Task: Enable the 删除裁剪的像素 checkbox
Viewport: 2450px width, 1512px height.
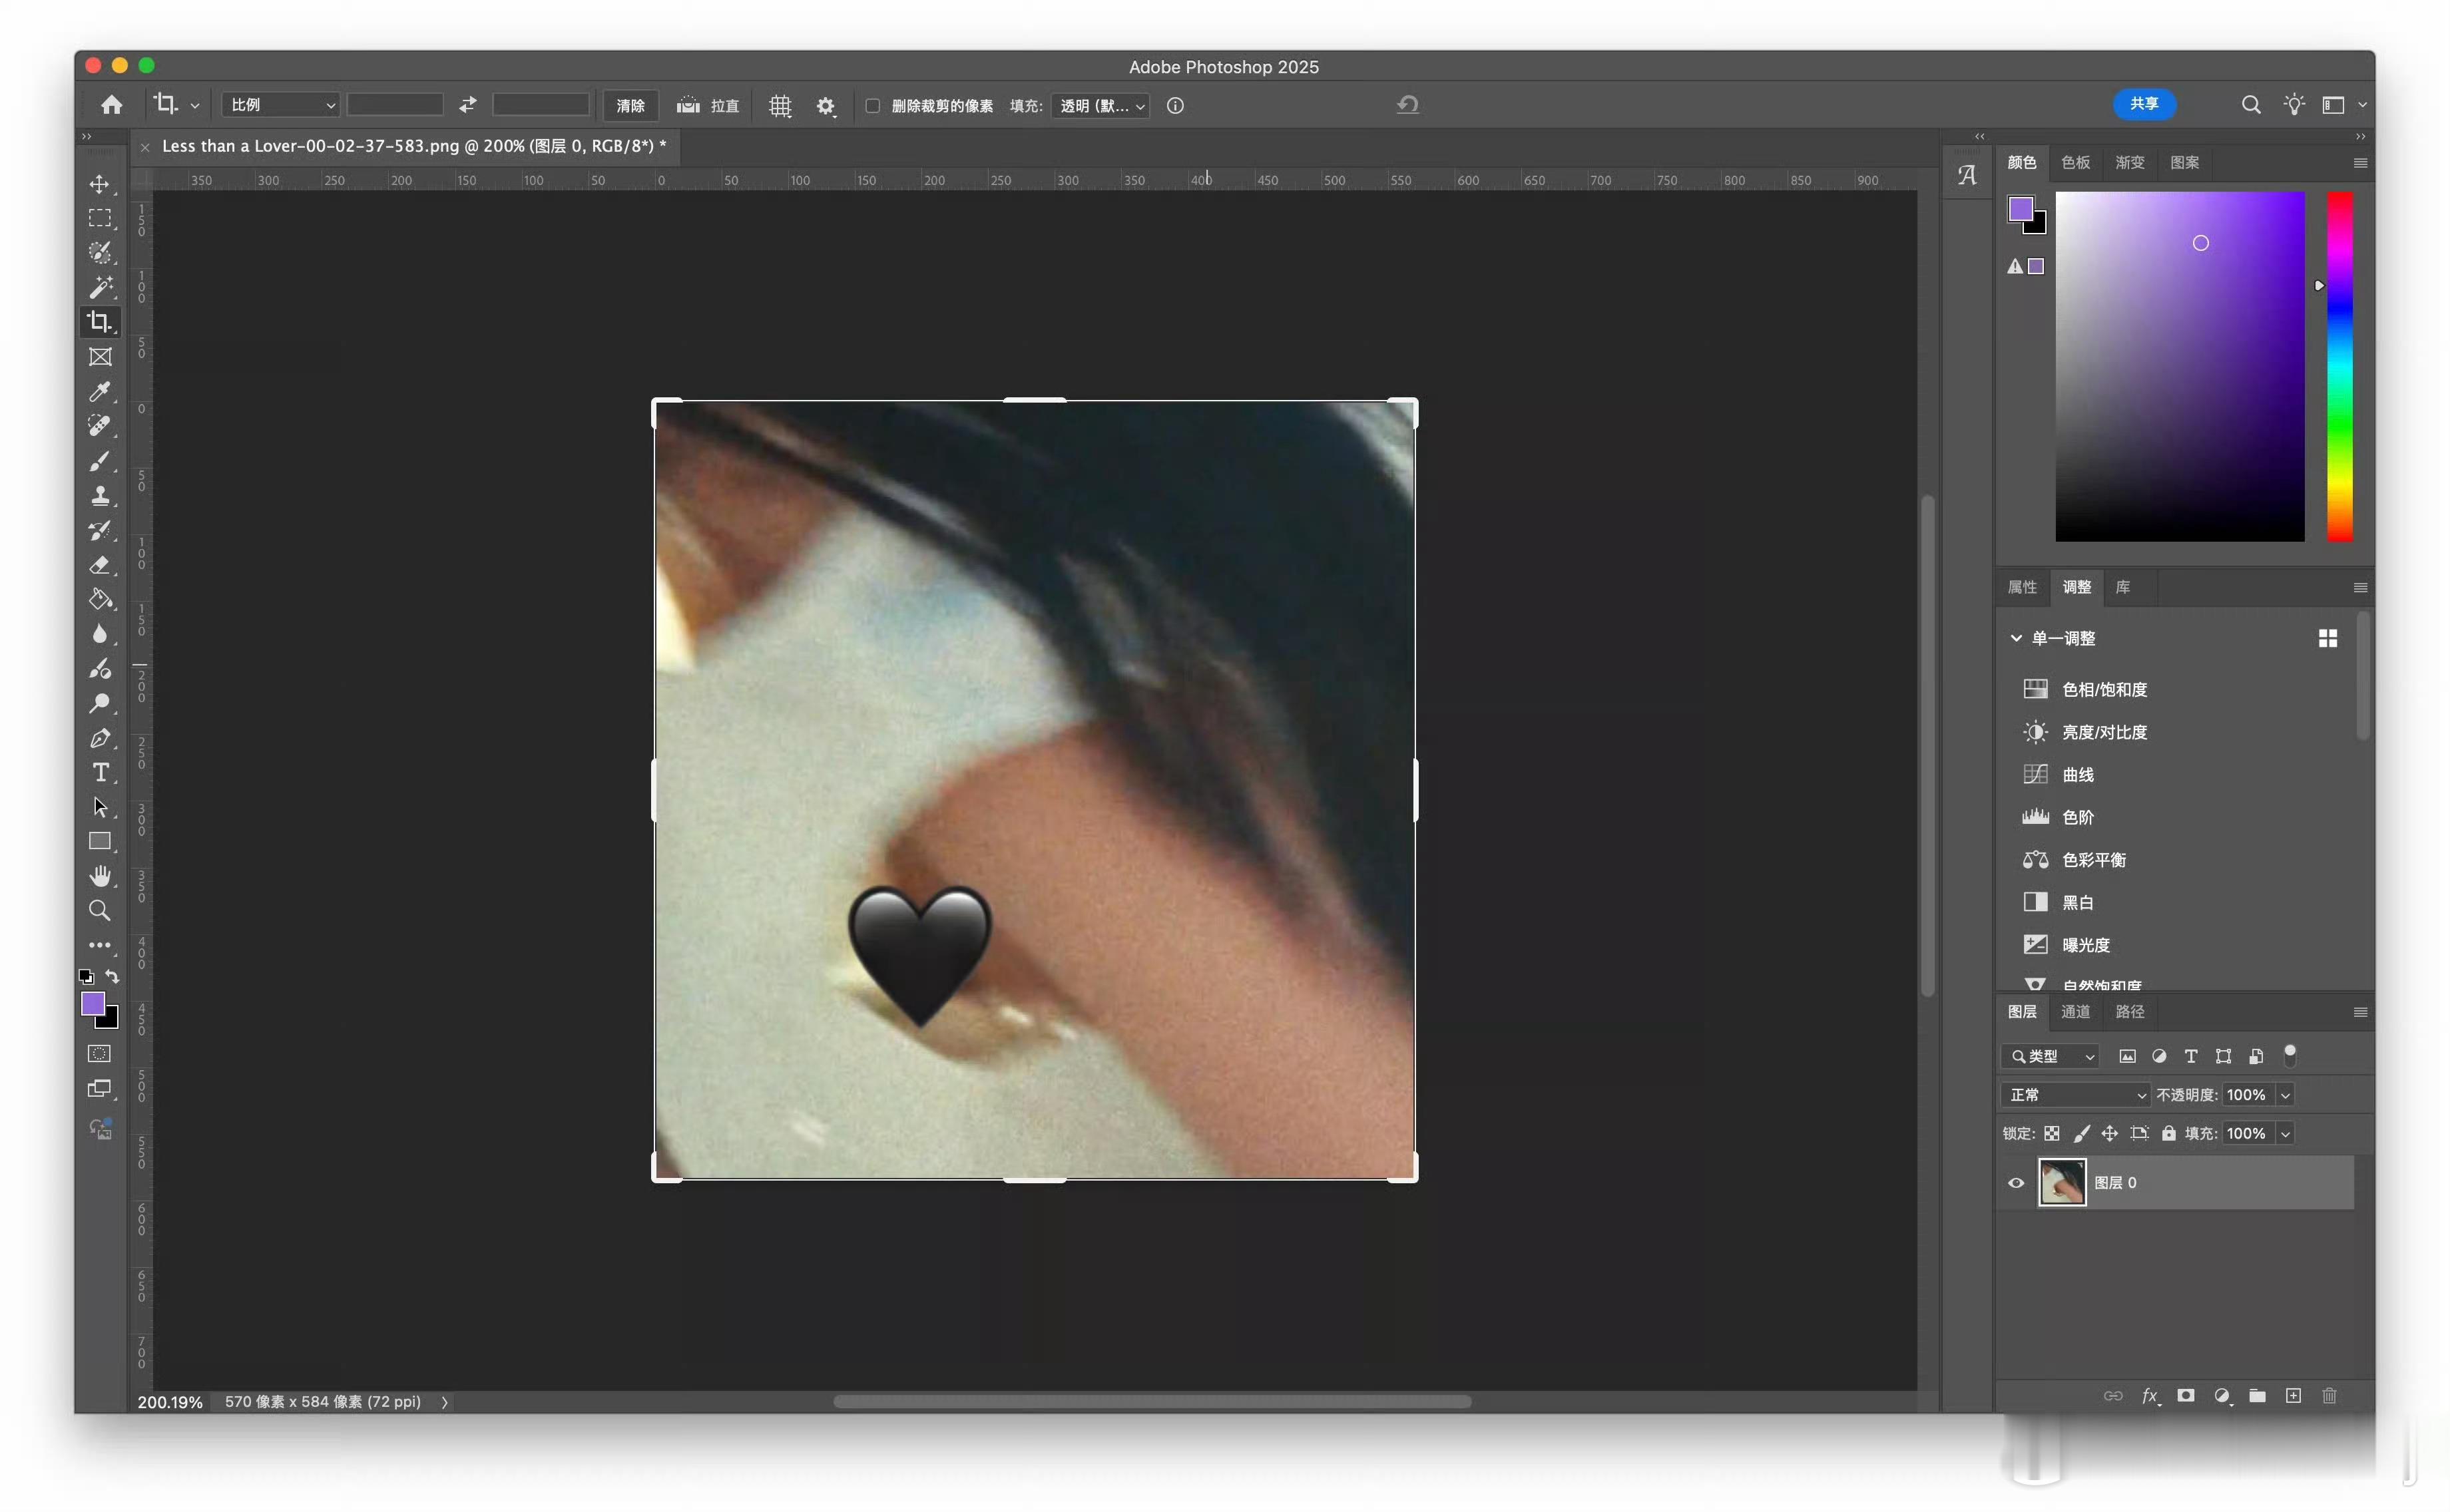Action: click(x=872, y=106)
